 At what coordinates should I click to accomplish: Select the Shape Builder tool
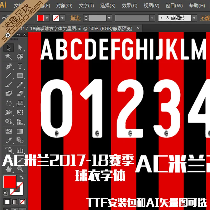pos(9,122)
